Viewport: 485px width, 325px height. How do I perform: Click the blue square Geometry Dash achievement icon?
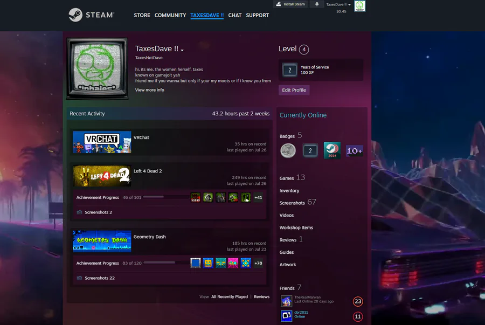tap(196, 263)
